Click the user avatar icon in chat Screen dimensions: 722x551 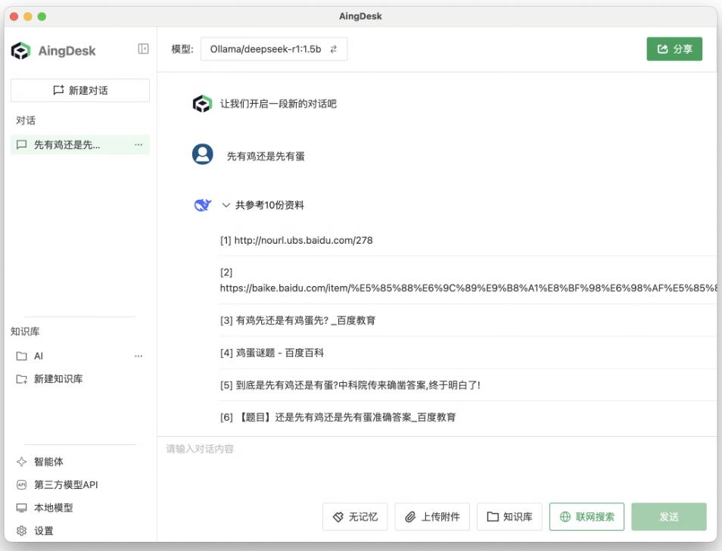[x=202, y=155]
